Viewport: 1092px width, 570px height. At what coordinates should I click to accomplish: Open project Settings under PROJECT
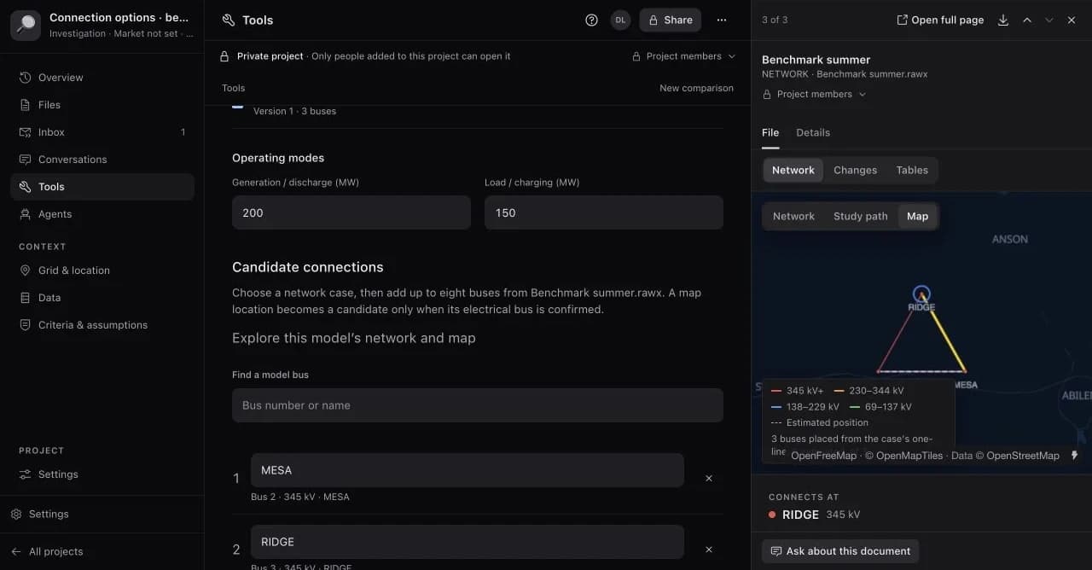(x=102, y=474)
